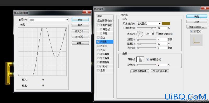Uncheck the 内阴影 checkbox
The image size is (209, 103).
click(98, 42)
